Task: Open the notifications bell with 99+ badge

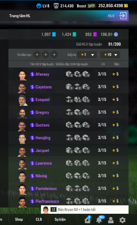Action: pyautogui.click(x=99, y=220)
